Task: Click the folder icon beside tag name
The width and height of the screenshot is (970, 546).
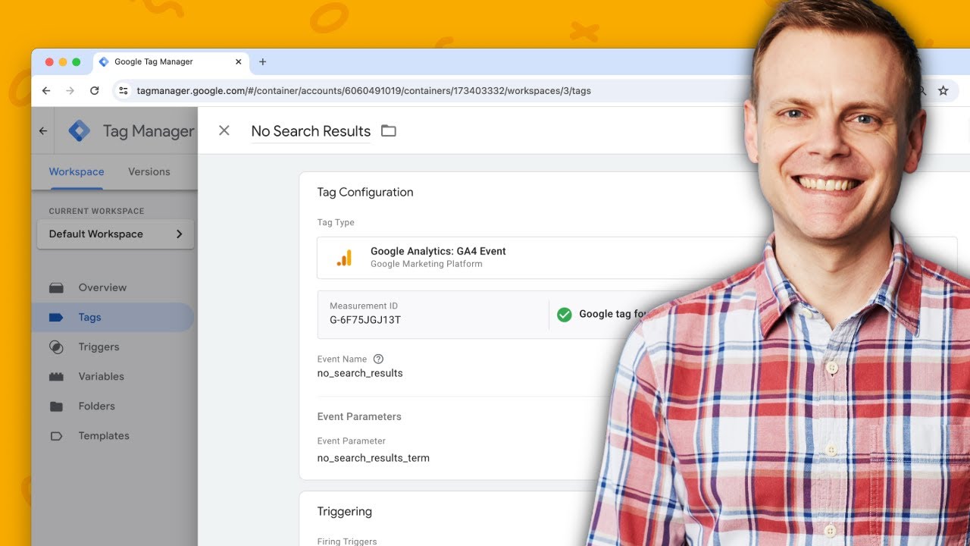Action: click(389, 130)
